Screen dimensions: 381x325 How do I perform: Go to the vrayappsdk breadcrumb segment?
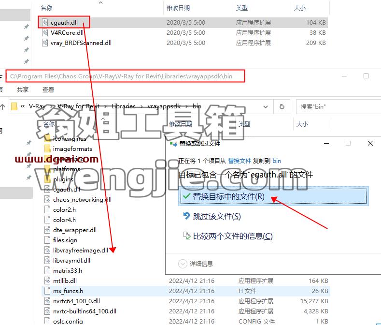coord(164,106)
